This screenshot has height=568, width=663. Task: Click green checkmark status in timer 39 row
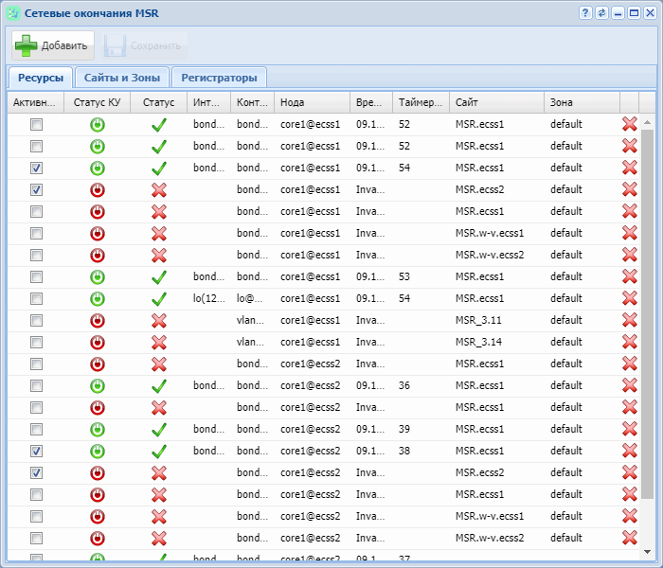pyautogui.click(x=159, y=429)
